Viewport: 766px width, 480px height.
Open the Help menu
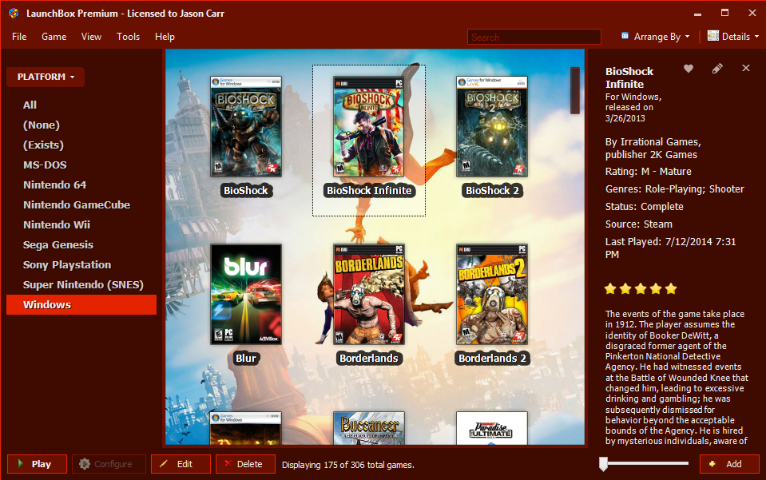point(165,37)
